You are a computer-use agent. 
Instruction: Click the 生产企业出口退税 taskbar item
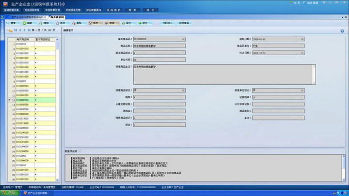37,193
